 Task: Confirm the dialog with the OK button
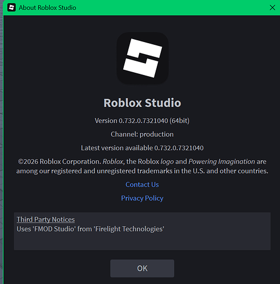[x=142, y=268]
